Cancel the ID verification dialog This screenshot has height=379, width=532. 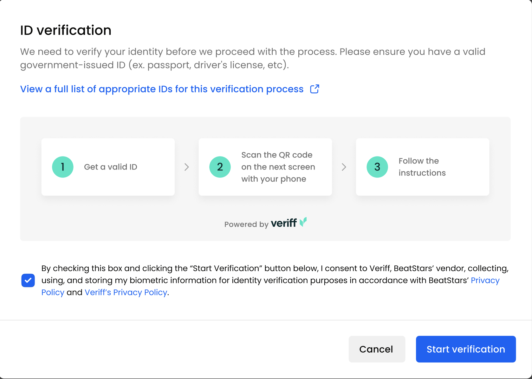coord(377,349)
